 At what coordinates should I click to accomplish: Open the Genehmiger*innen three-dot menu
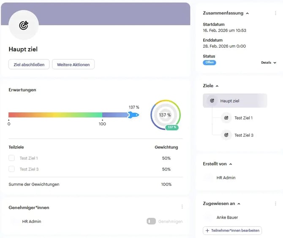point(182,207)
